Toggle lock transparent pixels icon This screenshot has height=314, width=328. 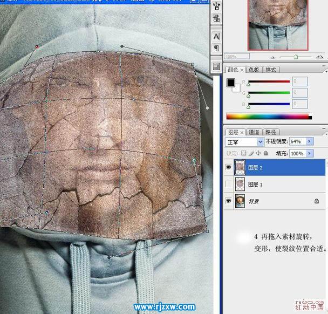tap(243, 153)
